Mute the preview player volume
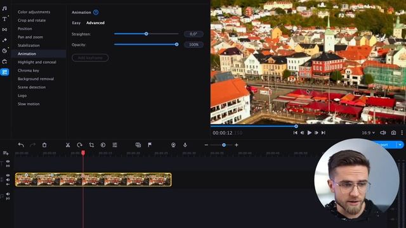 click(x=383, y=132)
